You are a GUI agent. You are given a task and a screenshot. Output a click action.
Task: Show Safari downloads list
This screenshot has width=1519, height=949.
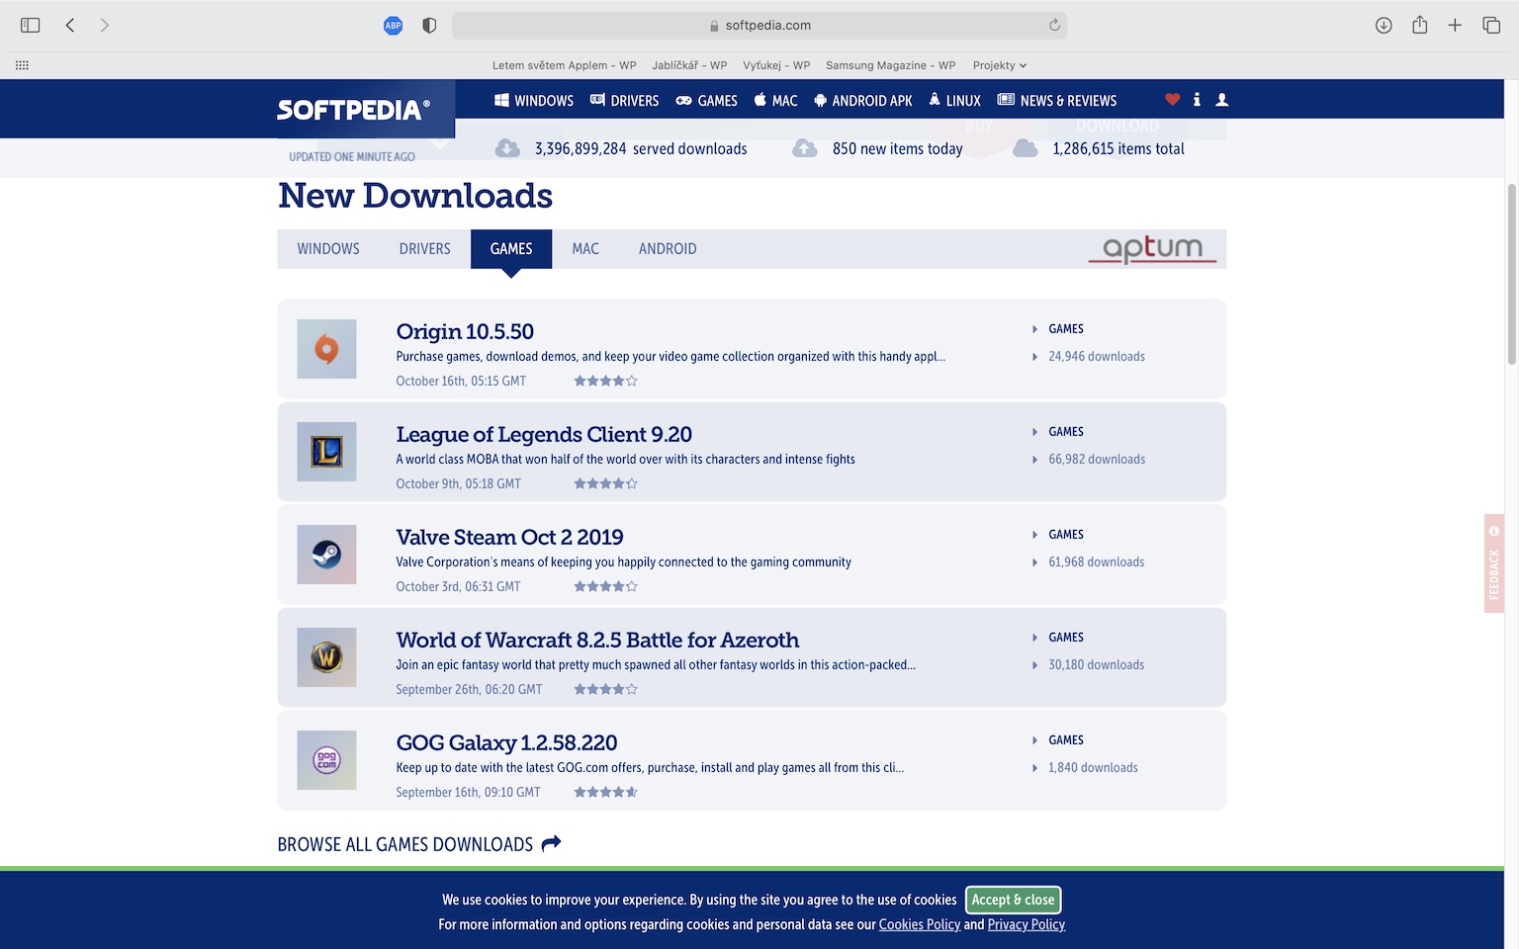(x=1384, y=26)
